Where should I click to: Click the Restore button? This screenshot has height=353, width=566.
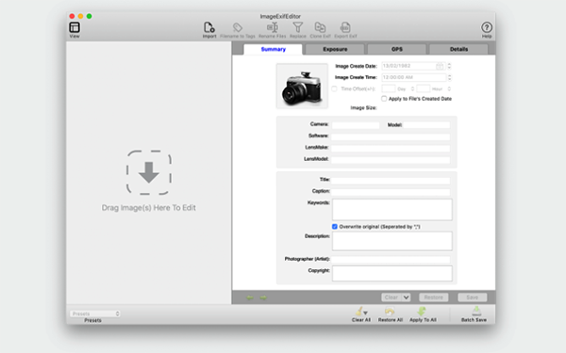click(x=434, y=297)
